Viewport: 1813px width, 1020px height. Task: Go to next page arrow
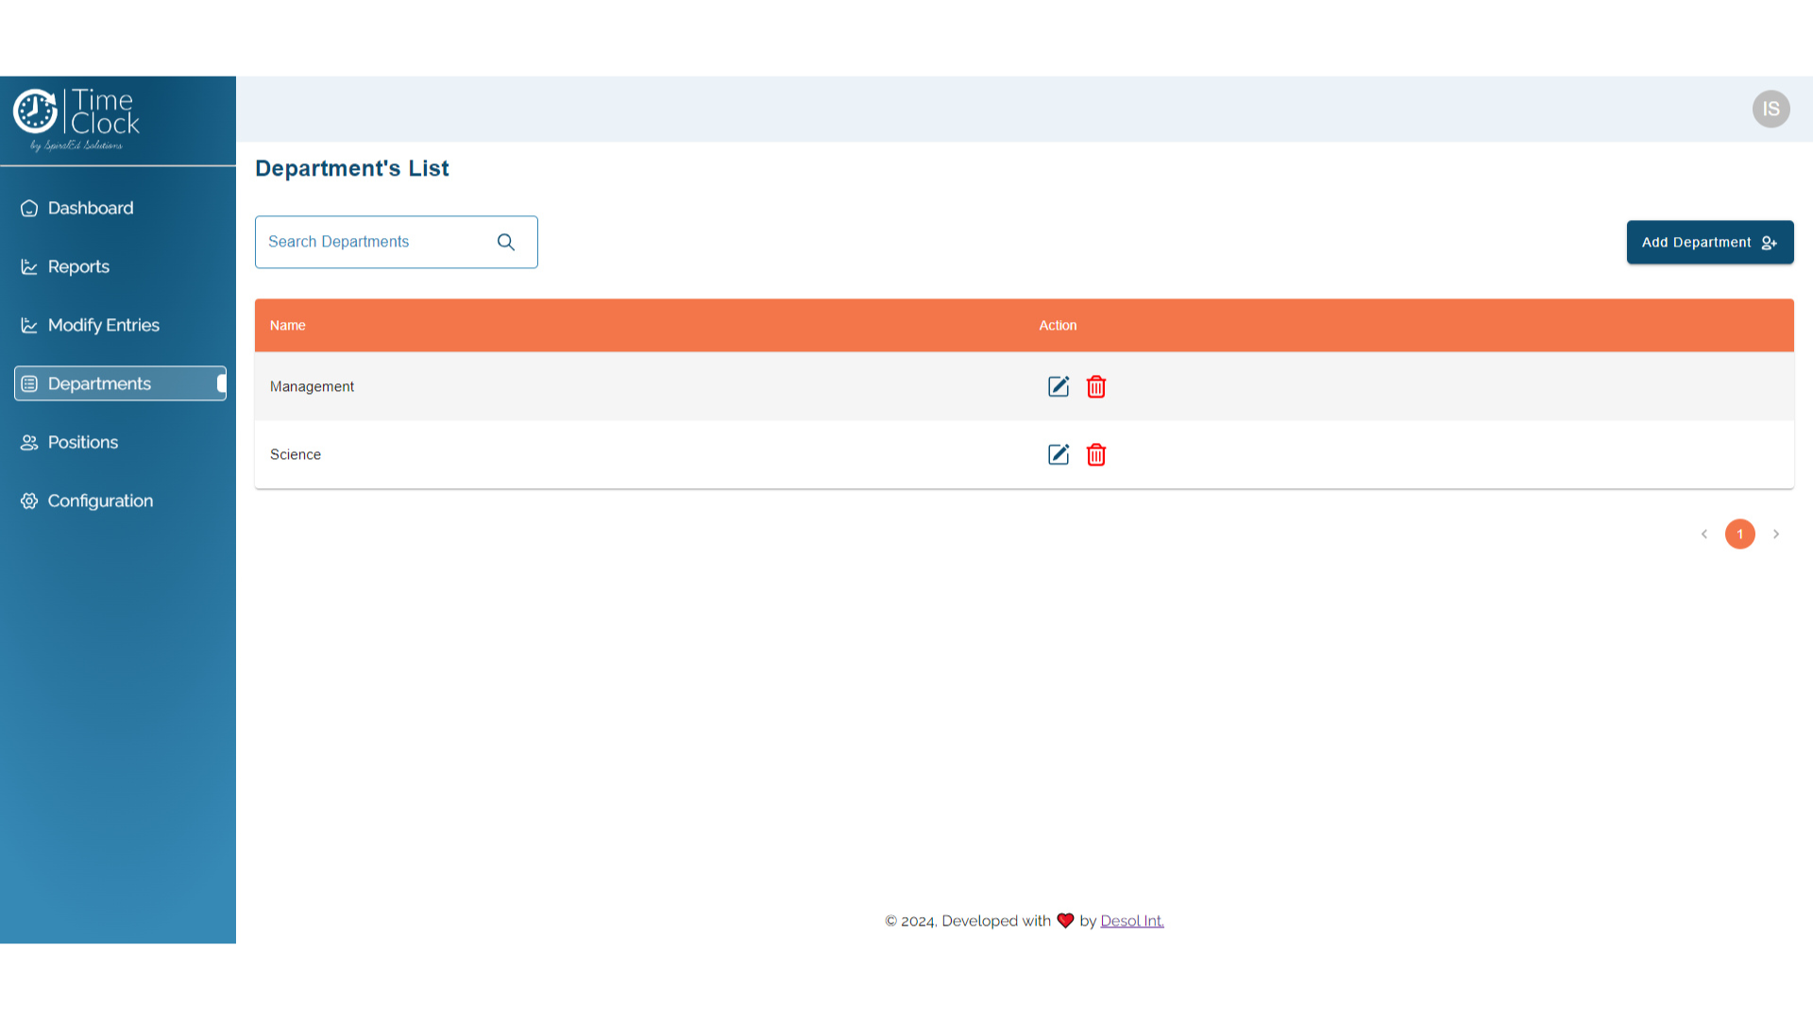1776,534
